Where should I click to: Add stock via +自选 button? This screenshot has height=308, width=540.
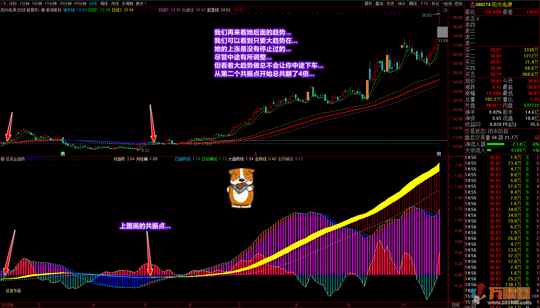click(447, 4)
